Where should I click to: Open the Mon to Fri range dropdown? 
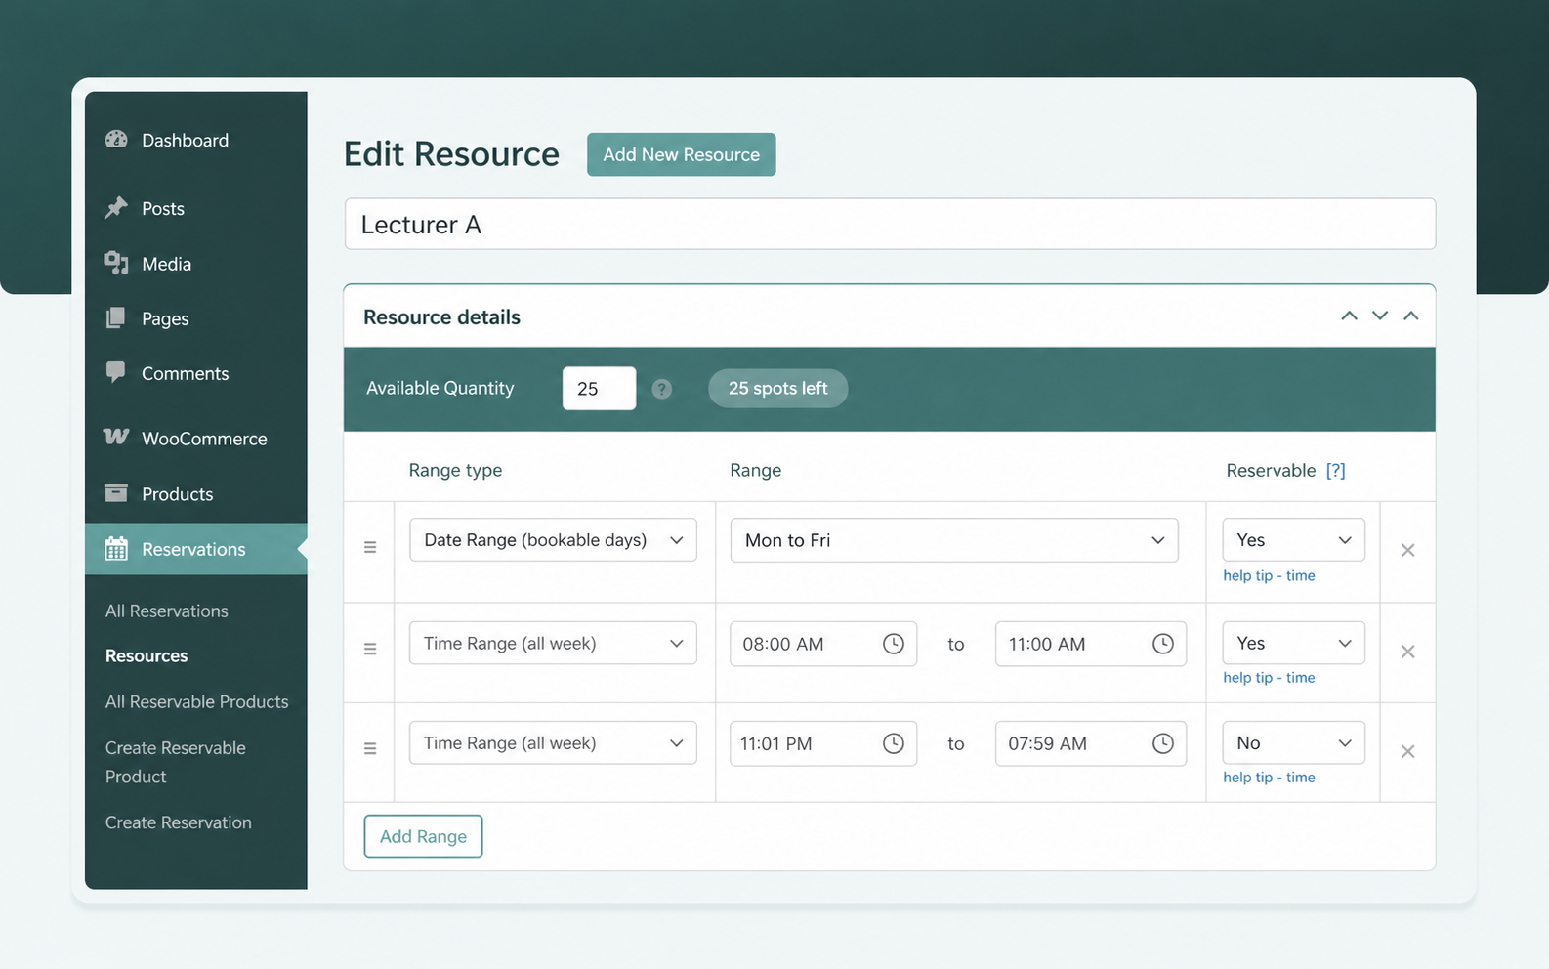click(954, 540)
